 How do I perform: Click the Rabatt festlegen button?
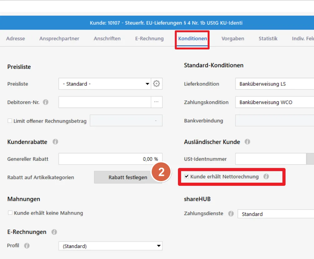tap(128, 177)
